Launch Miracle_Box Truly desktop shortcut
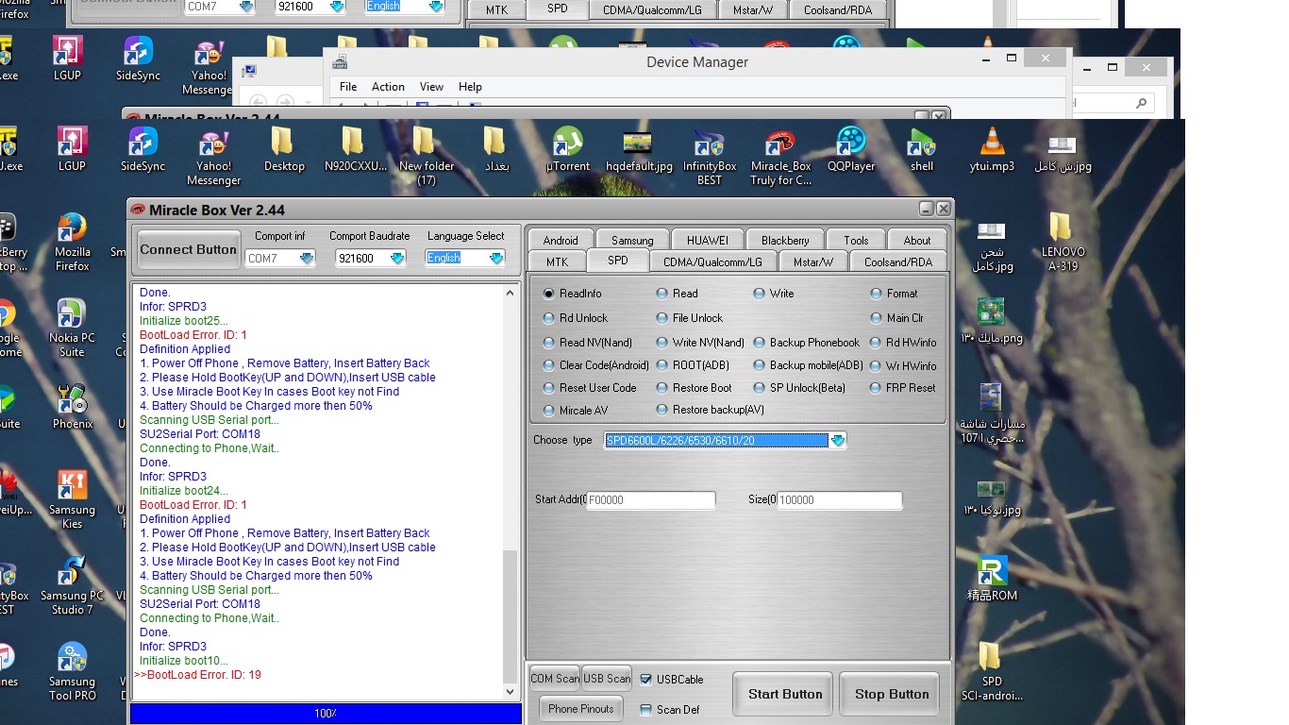The width and height of the screenshot is (1289, 725). [780, 157]
